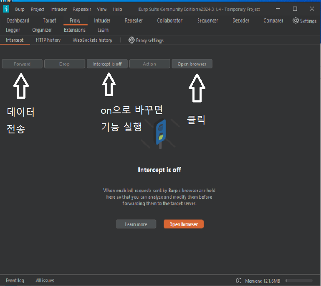321x286 pixels.
Task: Click the Learn more button
Action: [x=136, y=224]
